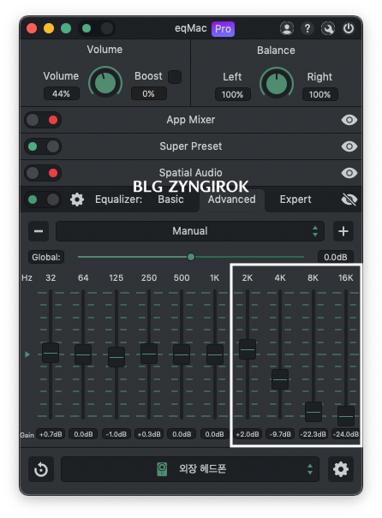Toggle the Spatial Audio switch
The image size is (382, 518).
pyautogui.click(x=43, y=173)
